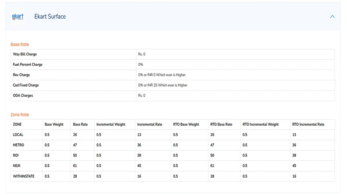Viewport: 347px width, 195px height.
Task: Click ROI row RTO Base Weight 0.5
Action: pos(176,156)
